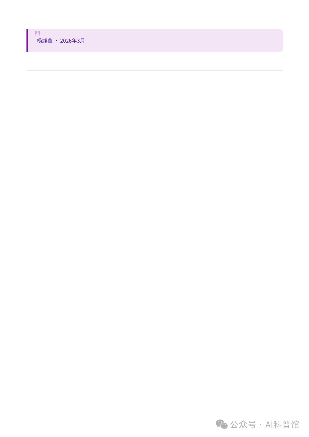Click the WeChat logo in the watermark

click(221, 424)
